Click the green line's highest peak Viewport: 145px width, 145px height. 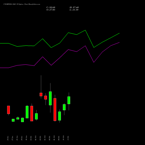click(x=85, y=30)
